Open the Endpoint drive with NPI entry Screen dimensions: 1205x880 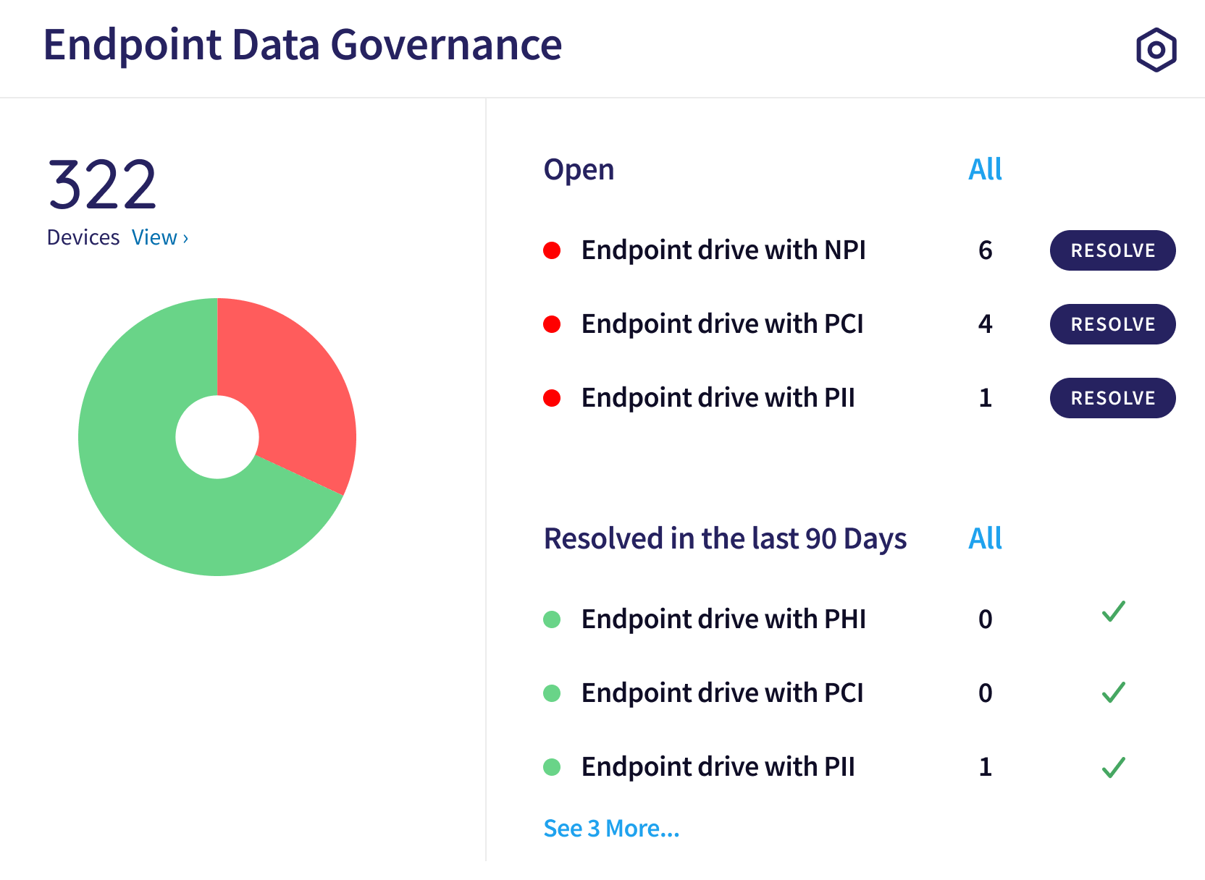point(723,250)
